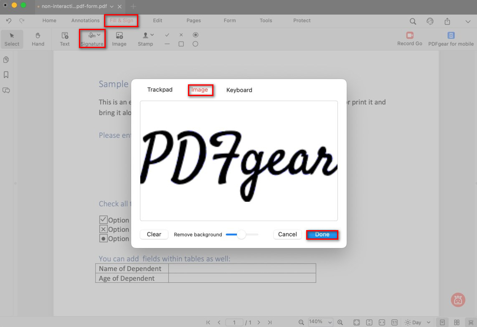Image resolution: width=477 pixels, height=327 pixels.
Task: Open the Form tab
Action: tap(230, 20)
